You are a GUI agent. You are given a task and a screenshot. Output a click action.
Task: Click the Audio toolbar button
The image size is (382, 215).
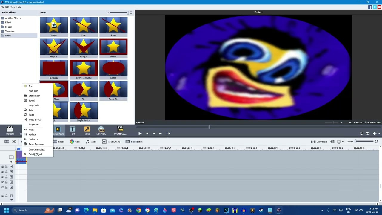pyautogui.click(x=91, y=142)
